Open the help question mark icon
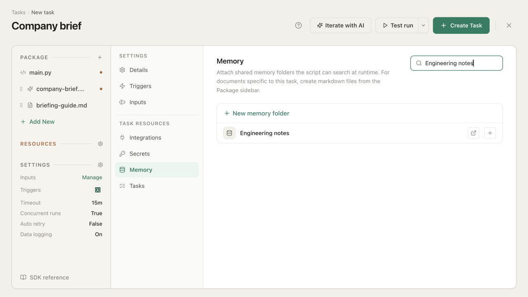528x297 pixels. [x=299, y=26]
